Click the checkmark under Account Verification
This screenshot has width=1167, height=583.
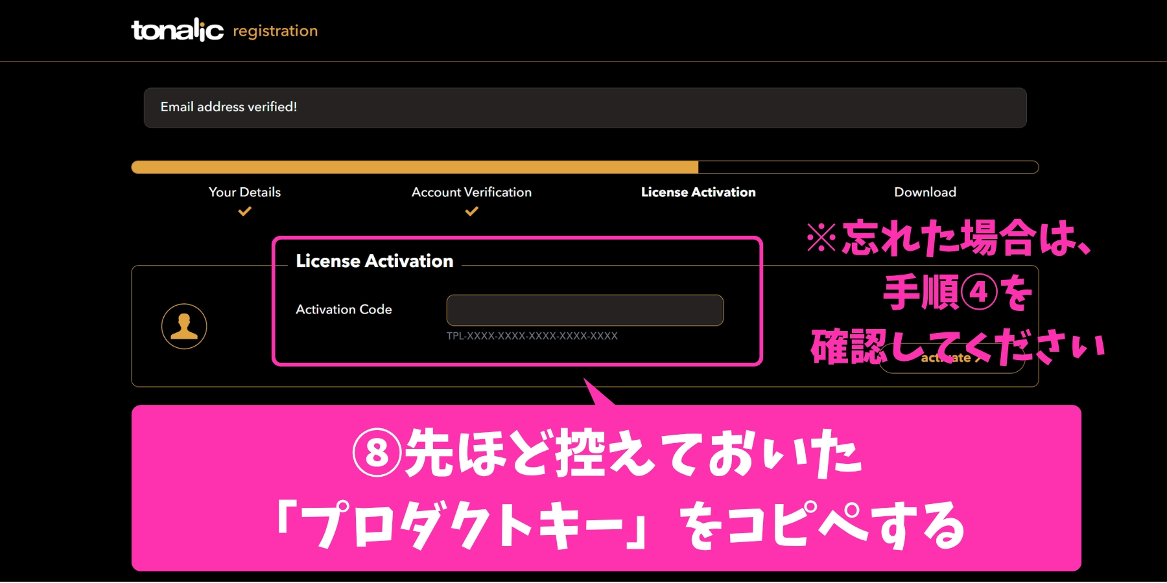(x=471, y=211)
